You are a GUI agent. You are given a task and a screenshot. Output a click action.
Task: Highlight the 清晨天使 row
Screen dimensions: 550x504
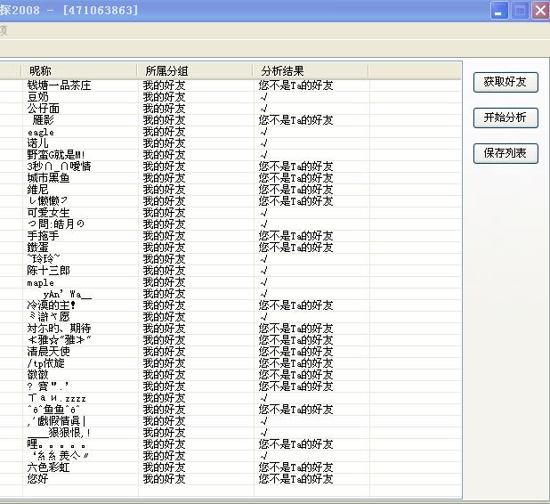tap(49, 352)
